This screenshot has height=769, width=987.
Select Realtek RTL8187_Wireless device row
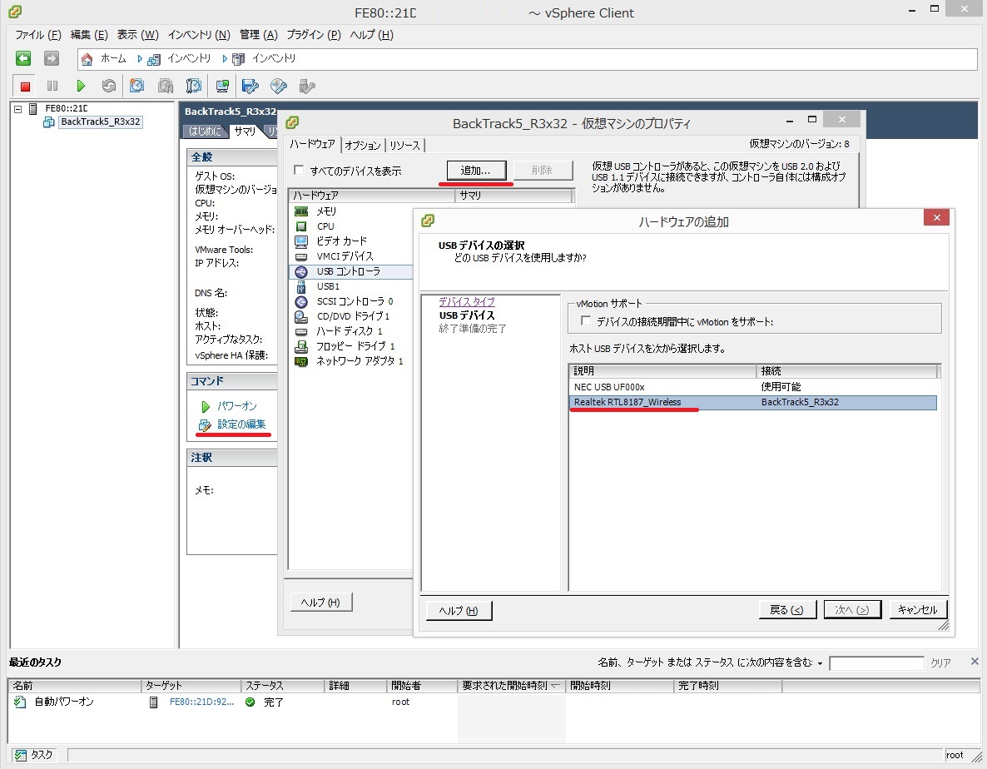(x=753, y=402)
